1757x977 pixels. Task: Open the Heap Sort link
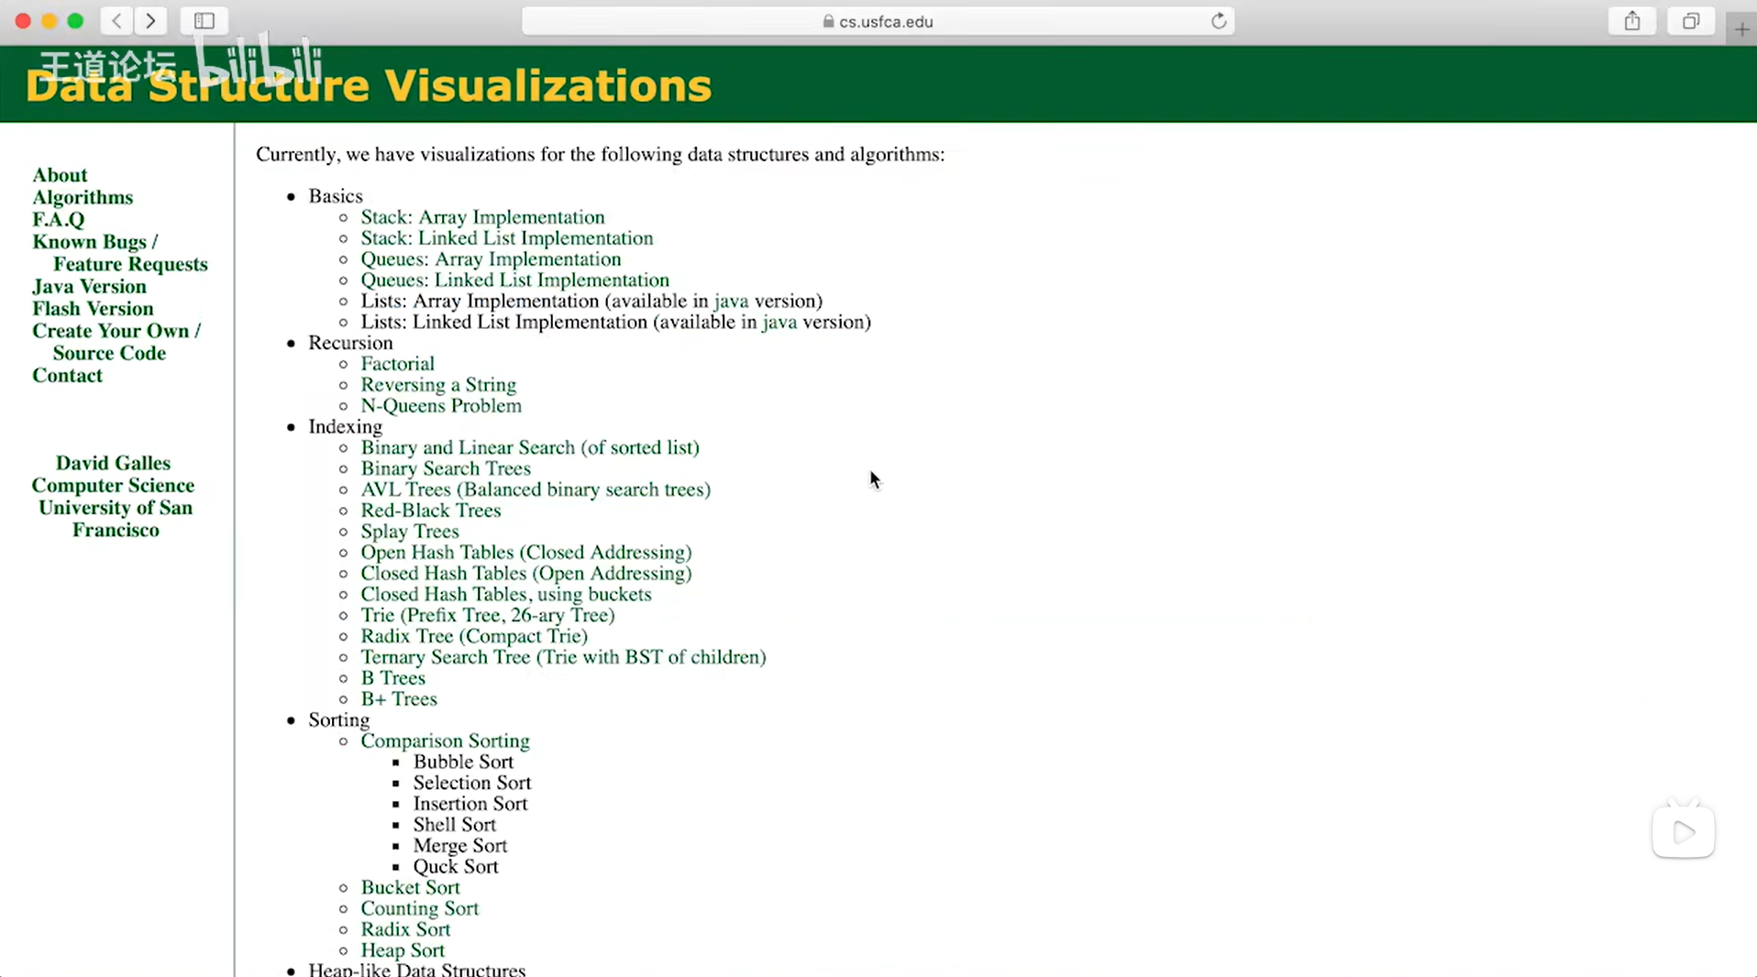(x=403, y=952)
